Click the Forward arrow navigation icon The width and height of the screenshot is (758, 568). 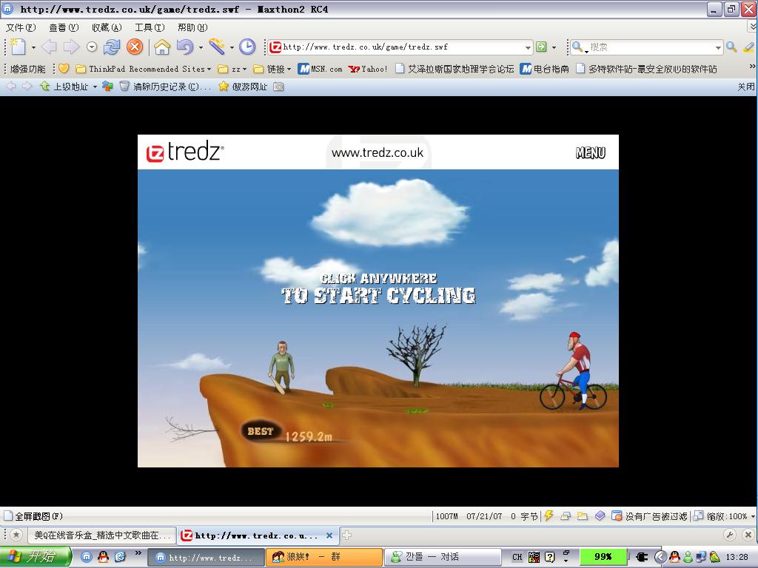(x=71, y=47)
